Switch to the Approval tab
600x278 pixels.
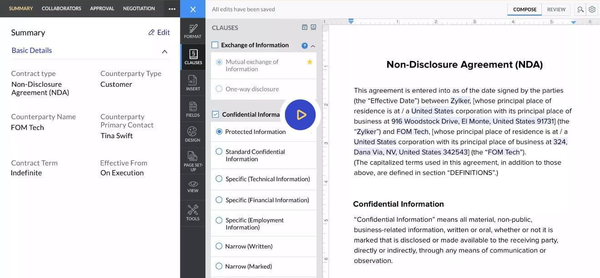[102, 9]
